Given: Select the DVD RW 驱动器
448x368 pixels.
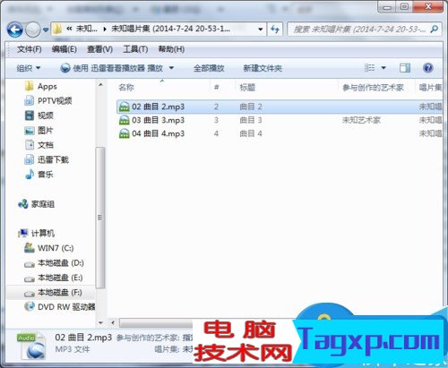Looking at the screenshot, I should (x=60, y=307).
